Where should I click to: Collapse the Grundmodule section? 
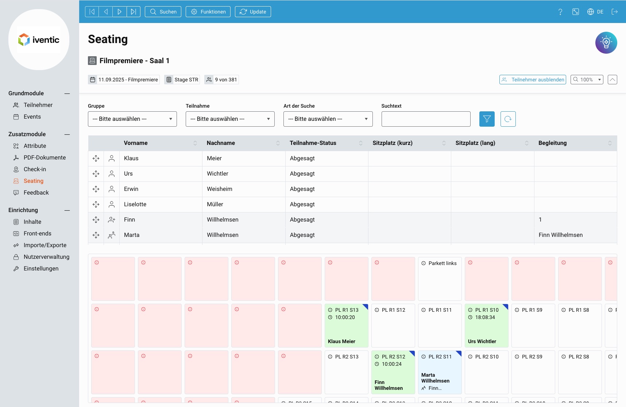(67, 93)
